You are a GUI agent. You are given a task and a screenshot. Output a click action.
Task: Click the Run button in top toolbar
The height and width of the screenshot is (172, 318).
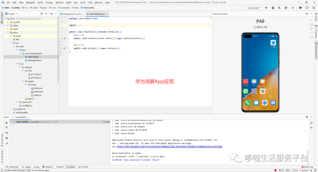coord(266,8)
